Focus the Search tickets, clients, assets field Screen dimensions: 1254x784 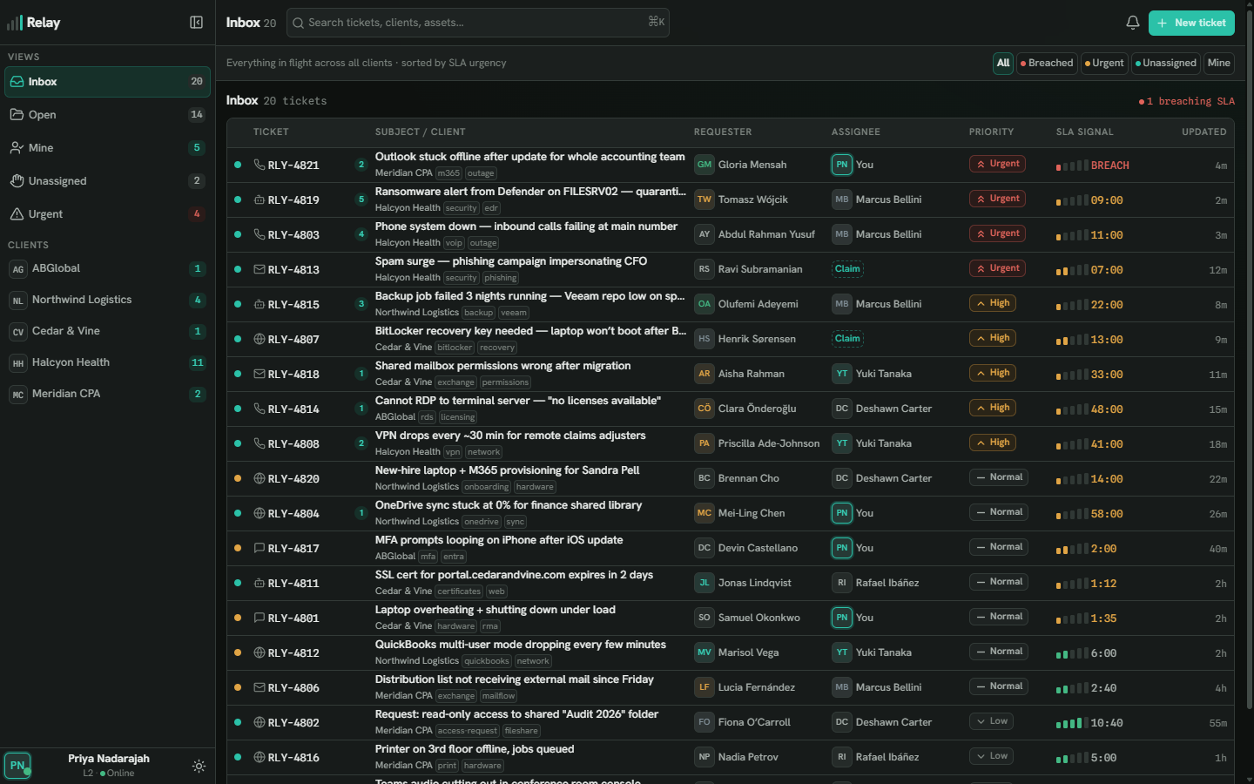[477, 23]
